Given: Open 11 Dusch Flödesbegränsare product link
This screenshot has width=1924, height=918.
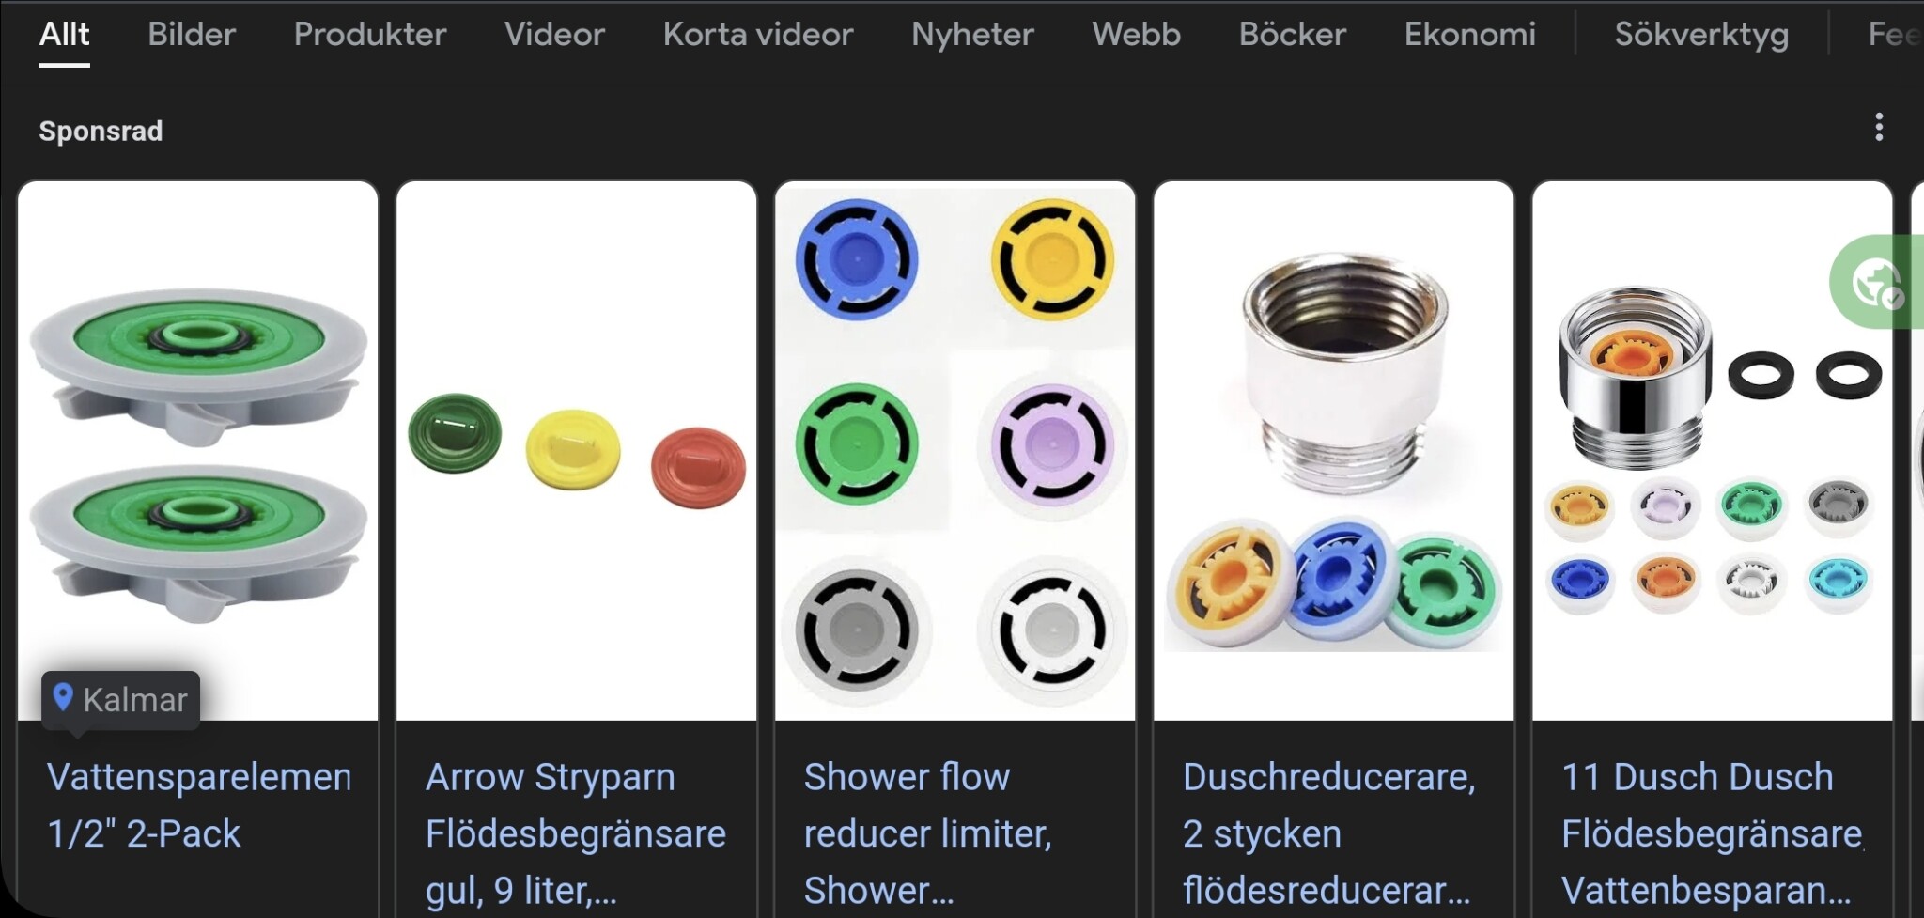Looking at the screenshot, I should (x=1712, y=833).
